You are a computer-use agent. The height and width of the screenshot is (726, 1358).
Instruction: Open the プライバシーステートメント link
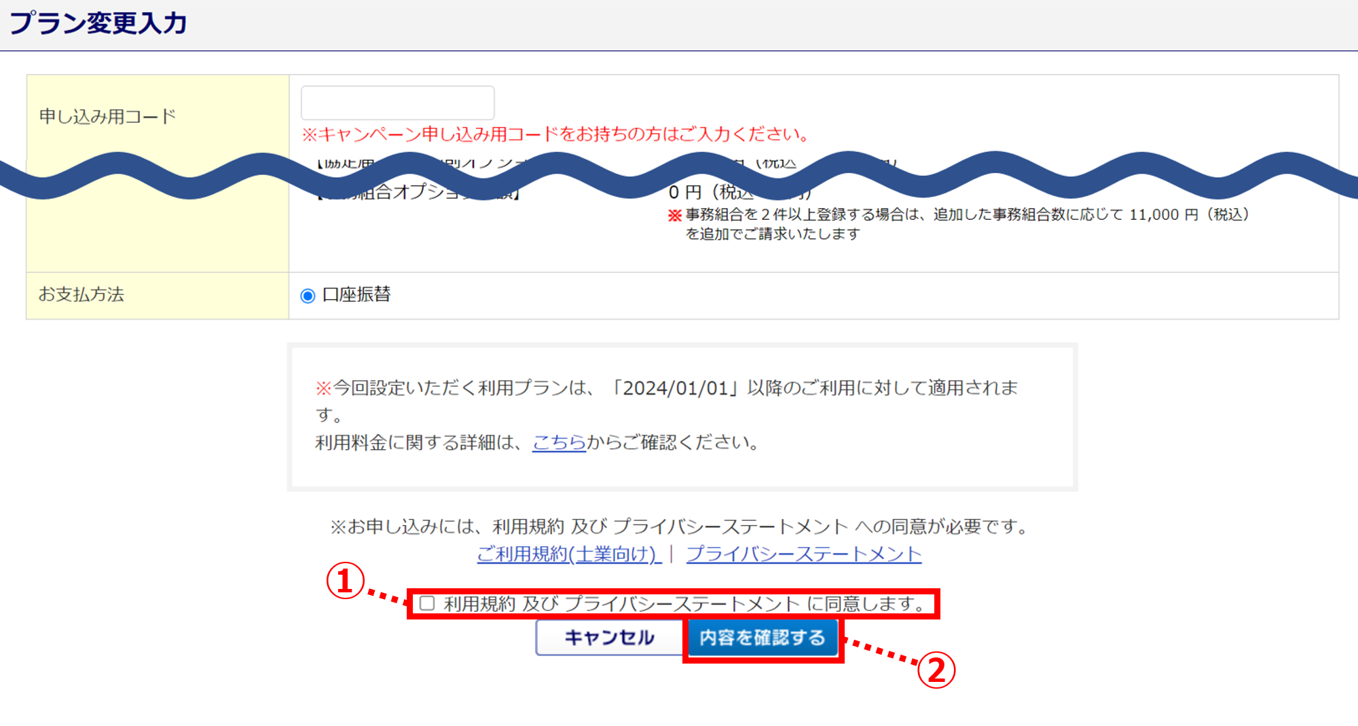[x=804, y=554]
